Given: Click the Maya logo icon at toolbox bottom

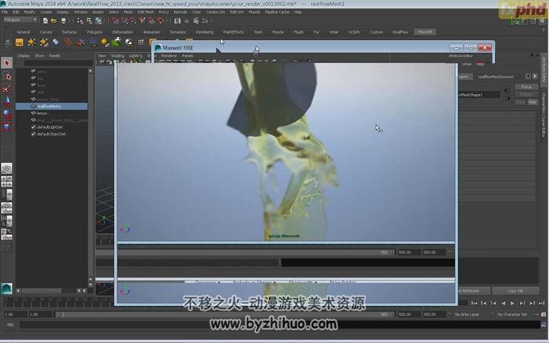Looking at the screenshot, I should point(7,288).
